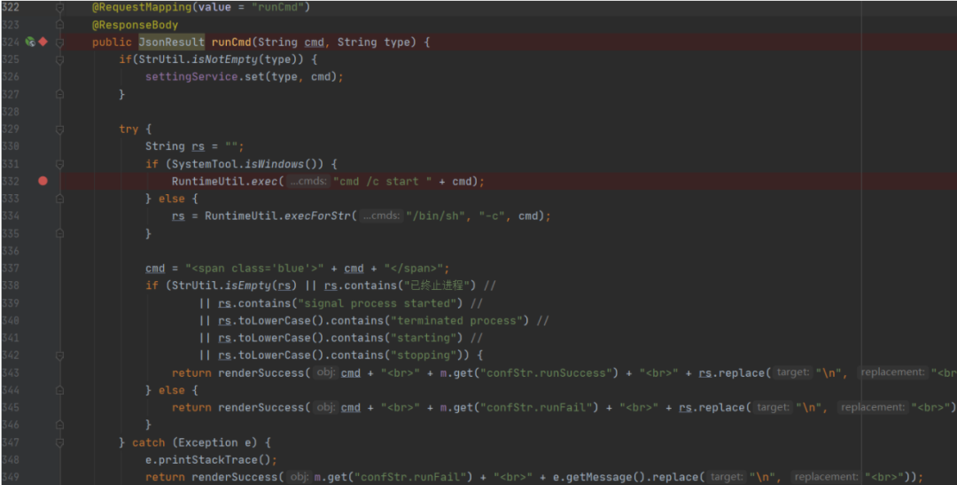This screenshot has width=957, height=485.
Task: Click the fold marker on line 333 else
Action: tap(60, 199)
